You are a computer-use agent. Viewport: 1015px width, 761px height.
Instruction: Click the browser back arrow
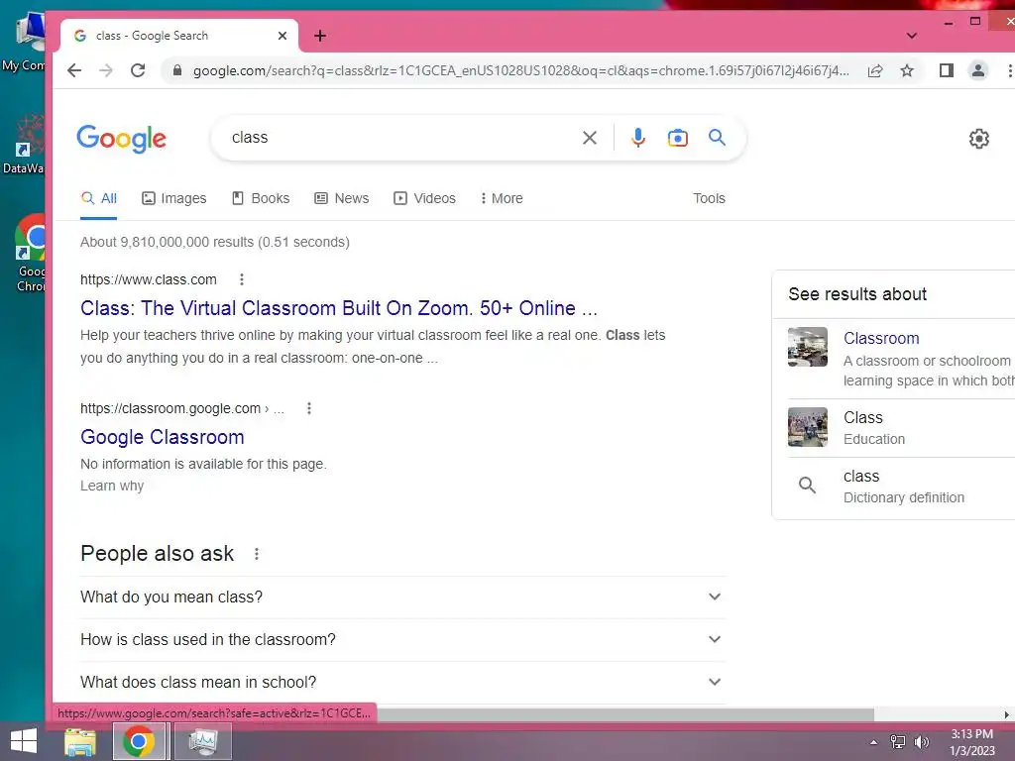tap(74, 70)
